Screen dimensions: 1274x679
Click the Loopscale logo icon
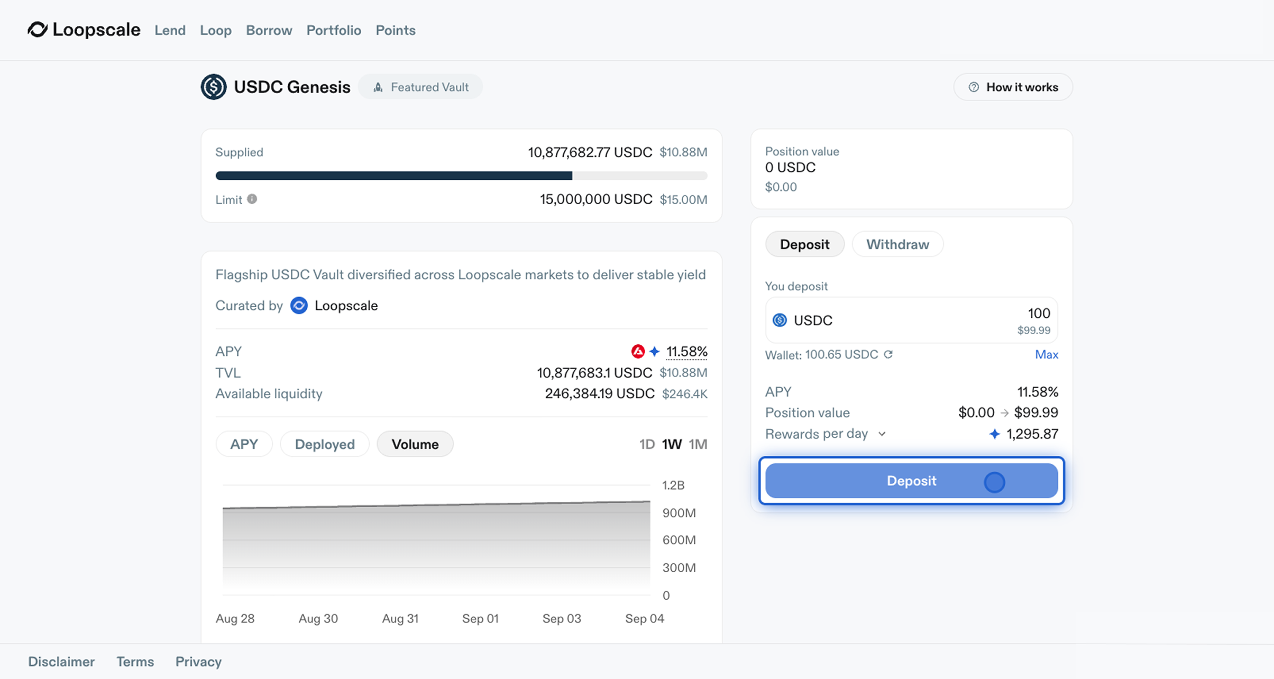(38, 30)
